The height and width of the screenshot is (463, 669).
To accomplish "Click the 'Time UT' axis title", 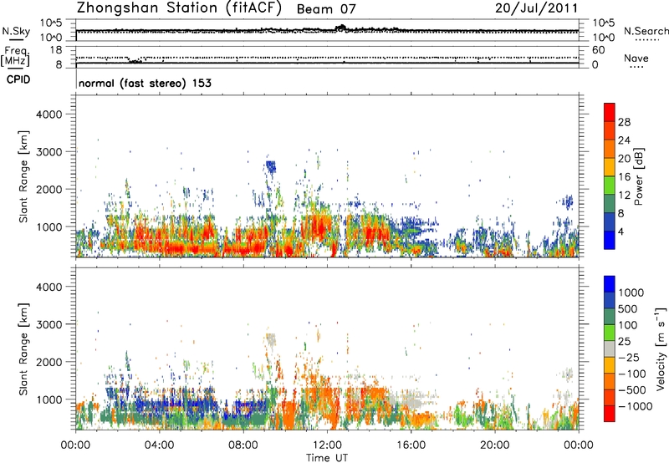I will [x=327, y=458].
